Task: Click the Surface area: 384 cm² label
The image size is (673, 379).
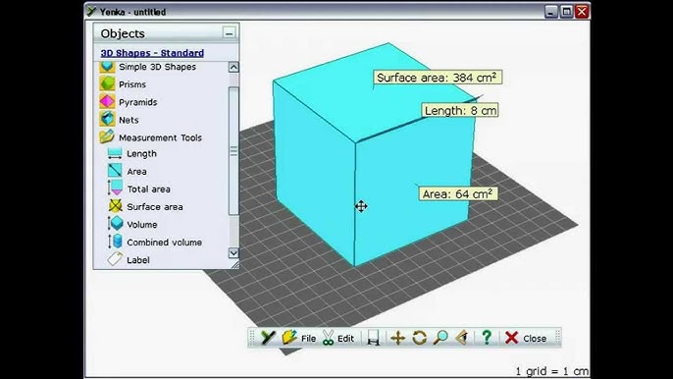Action: click(x=437, y=78)
